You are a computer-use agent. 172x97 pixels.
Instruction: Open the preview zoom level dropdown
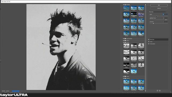click(11, 91)
